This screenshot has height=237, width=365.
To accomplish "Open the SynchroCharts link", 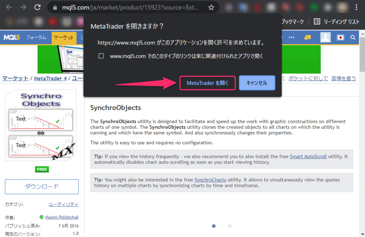I will [210, 180].
